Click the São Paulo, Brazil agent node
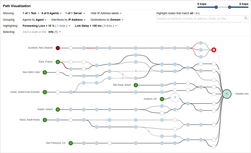This screenshot has height=153, width=251. (x=136, y=85)
